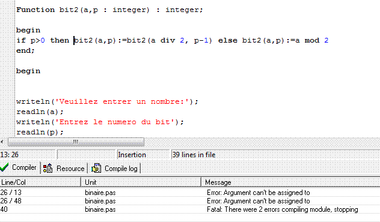This screenshot has width=380, height=222.
Task: Click the editor's left gutter margin
Action: point(7,69)
